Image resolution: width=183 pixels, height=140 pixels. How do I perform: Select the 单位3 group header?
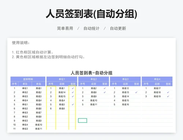tap(125, 79)
